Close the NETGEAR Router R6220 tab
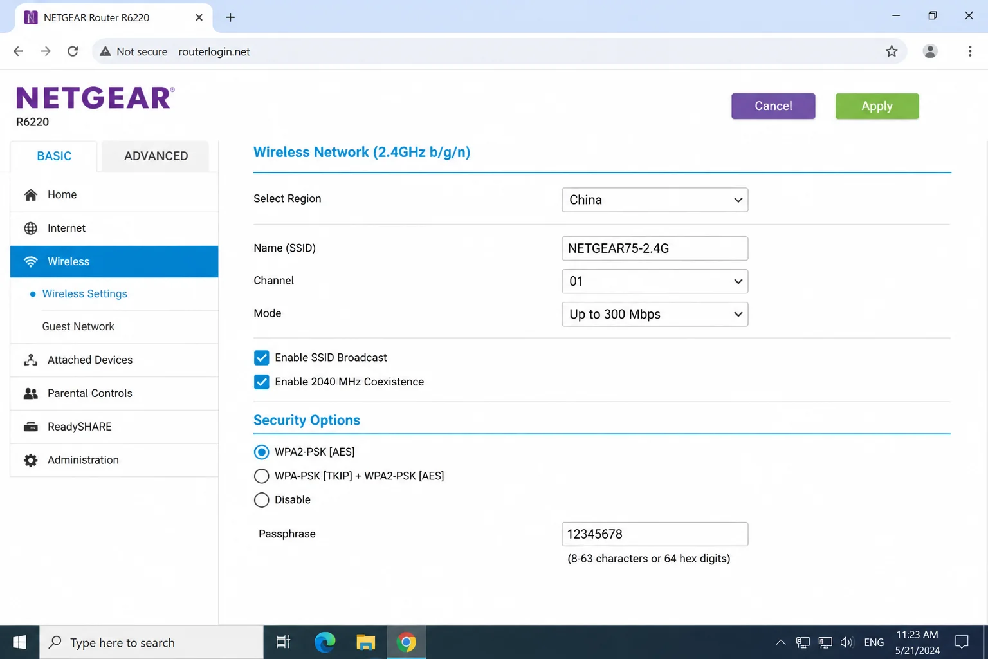 click(199, 17)
